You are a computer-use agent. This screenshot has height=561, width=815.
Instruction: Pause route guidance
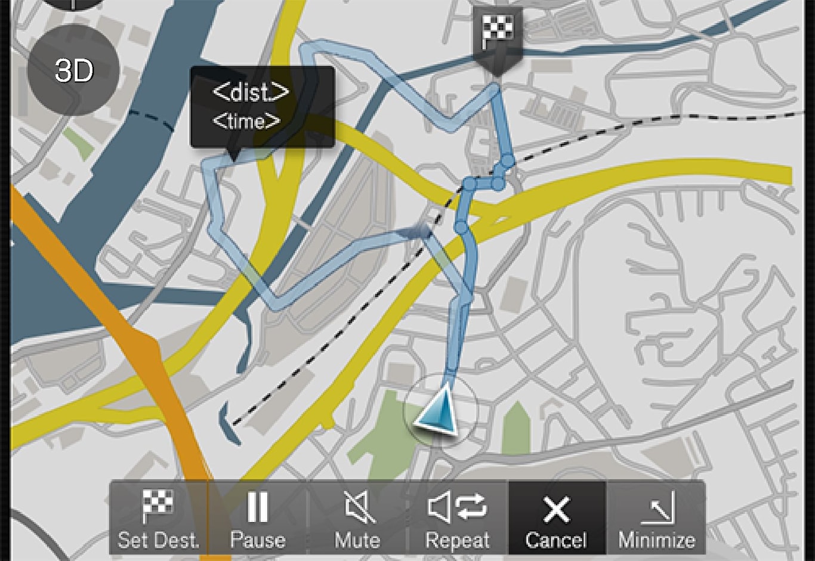pyautogui.click(x=258, y=518)
